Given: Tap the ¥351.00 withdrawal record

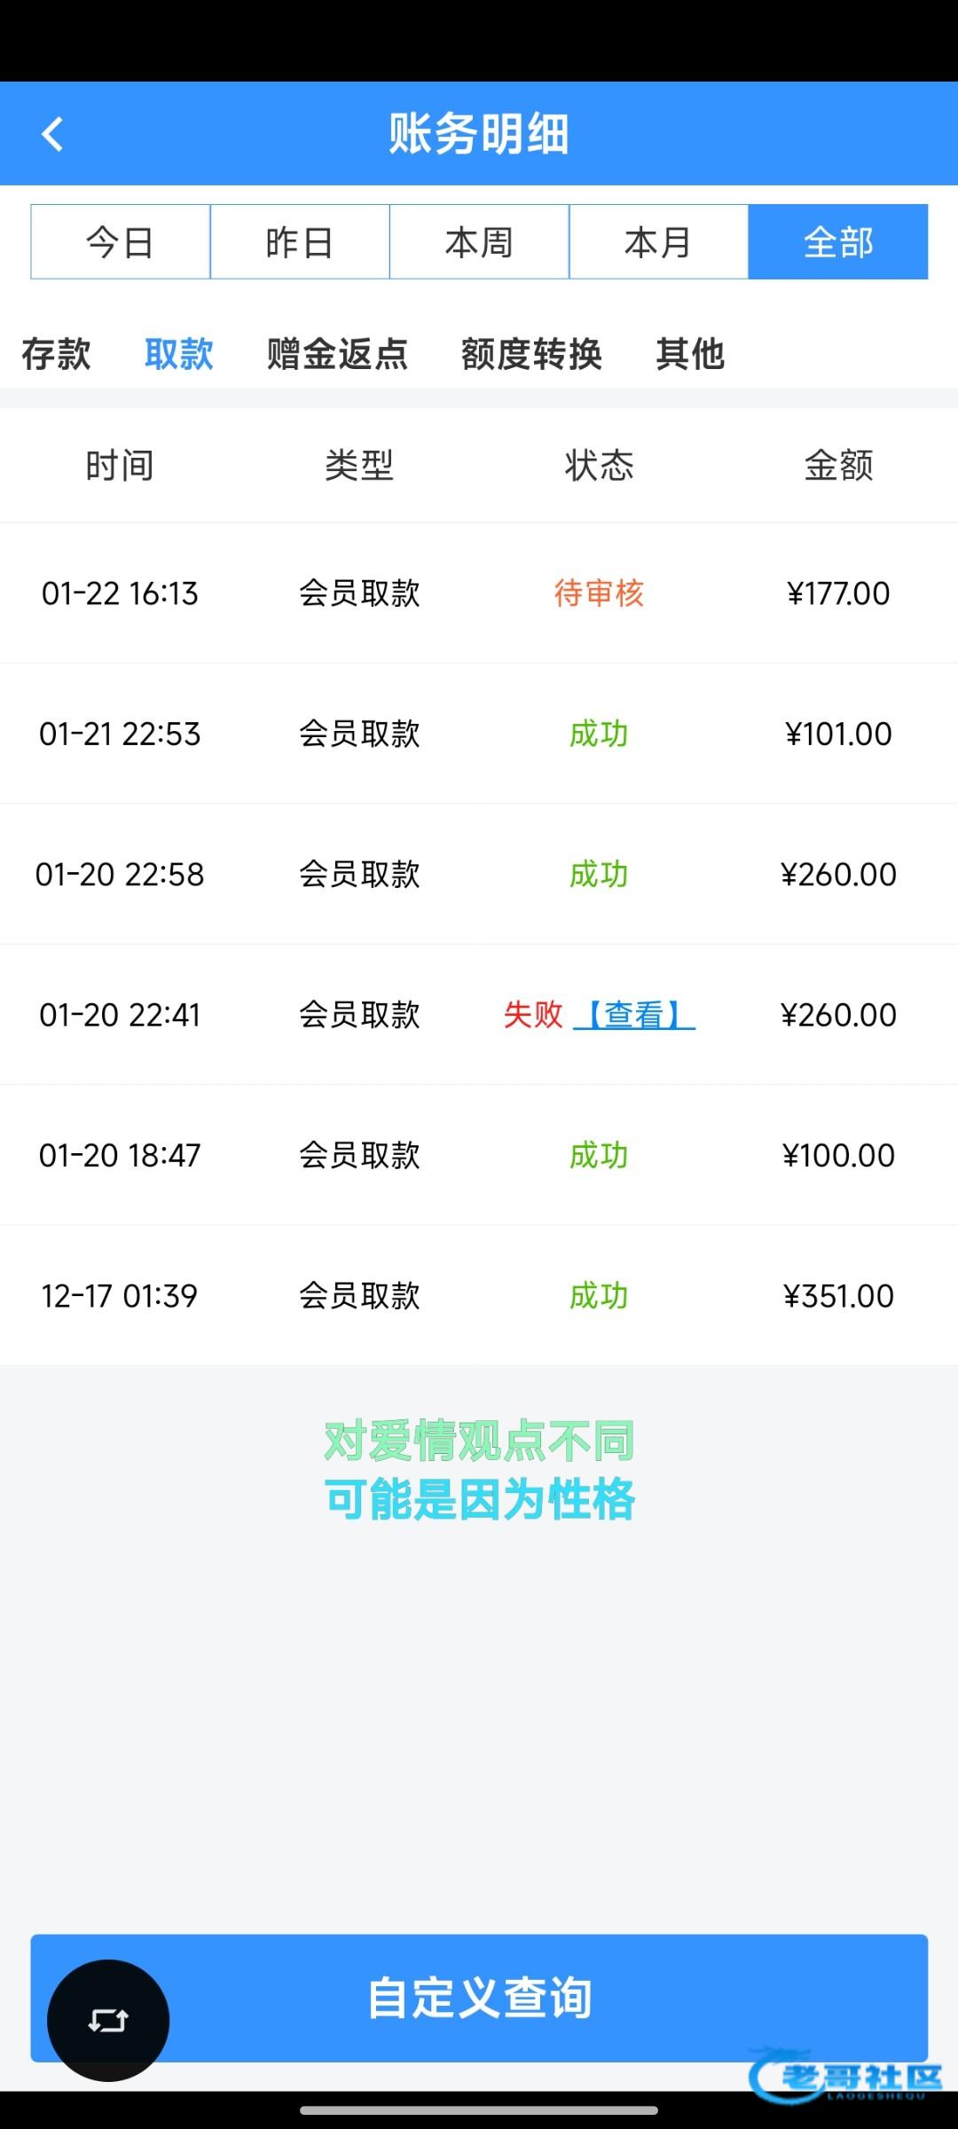Looking at the screenshot, I should [479, 1296].
